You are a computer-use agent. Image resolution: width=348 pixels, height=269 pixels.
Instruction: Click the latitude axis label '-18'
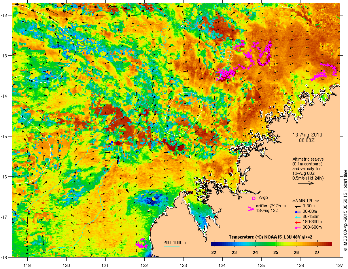(x=4, y=257)
